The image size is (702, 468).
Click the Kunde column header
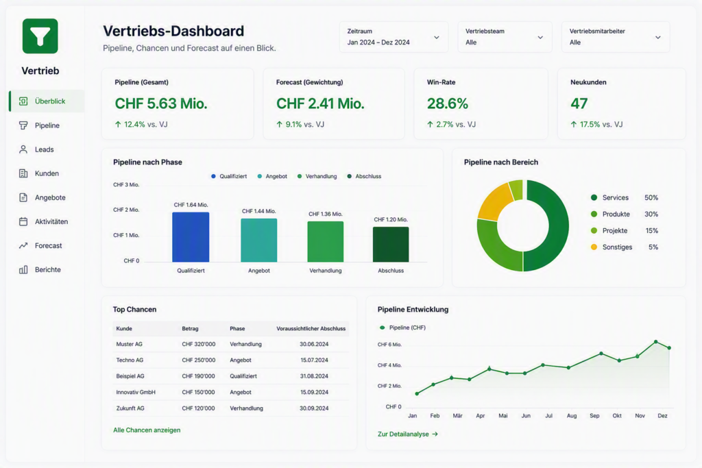tap(124, 328)
